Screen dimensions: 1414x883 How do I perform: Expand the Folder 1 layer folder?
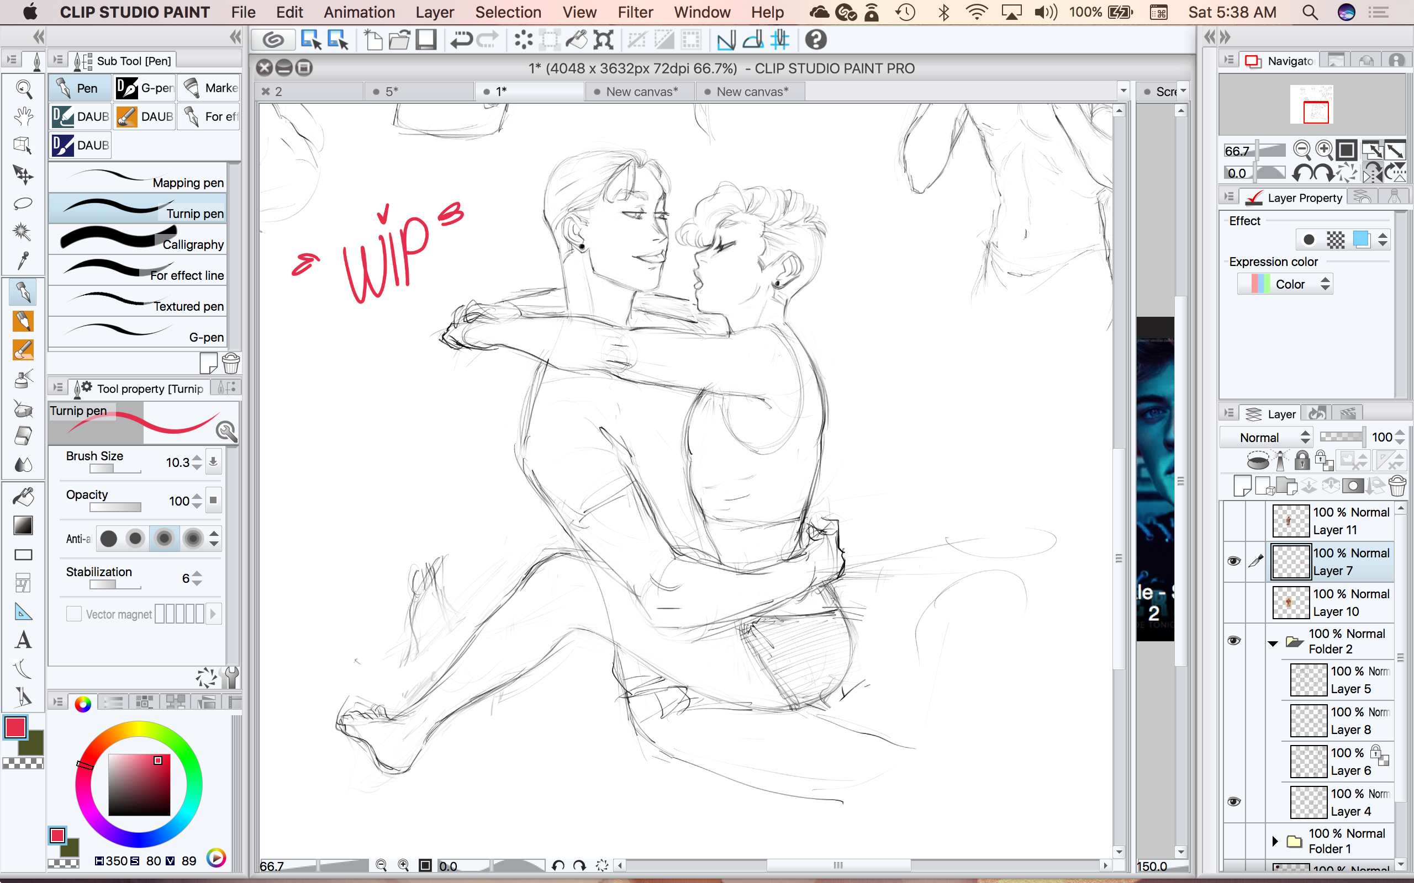point(1275,841)
